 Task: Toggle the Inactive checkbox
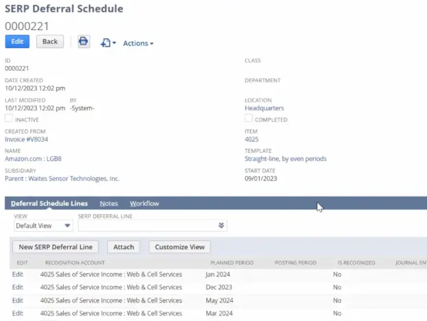pyautogui.click(x=9, y=118)
